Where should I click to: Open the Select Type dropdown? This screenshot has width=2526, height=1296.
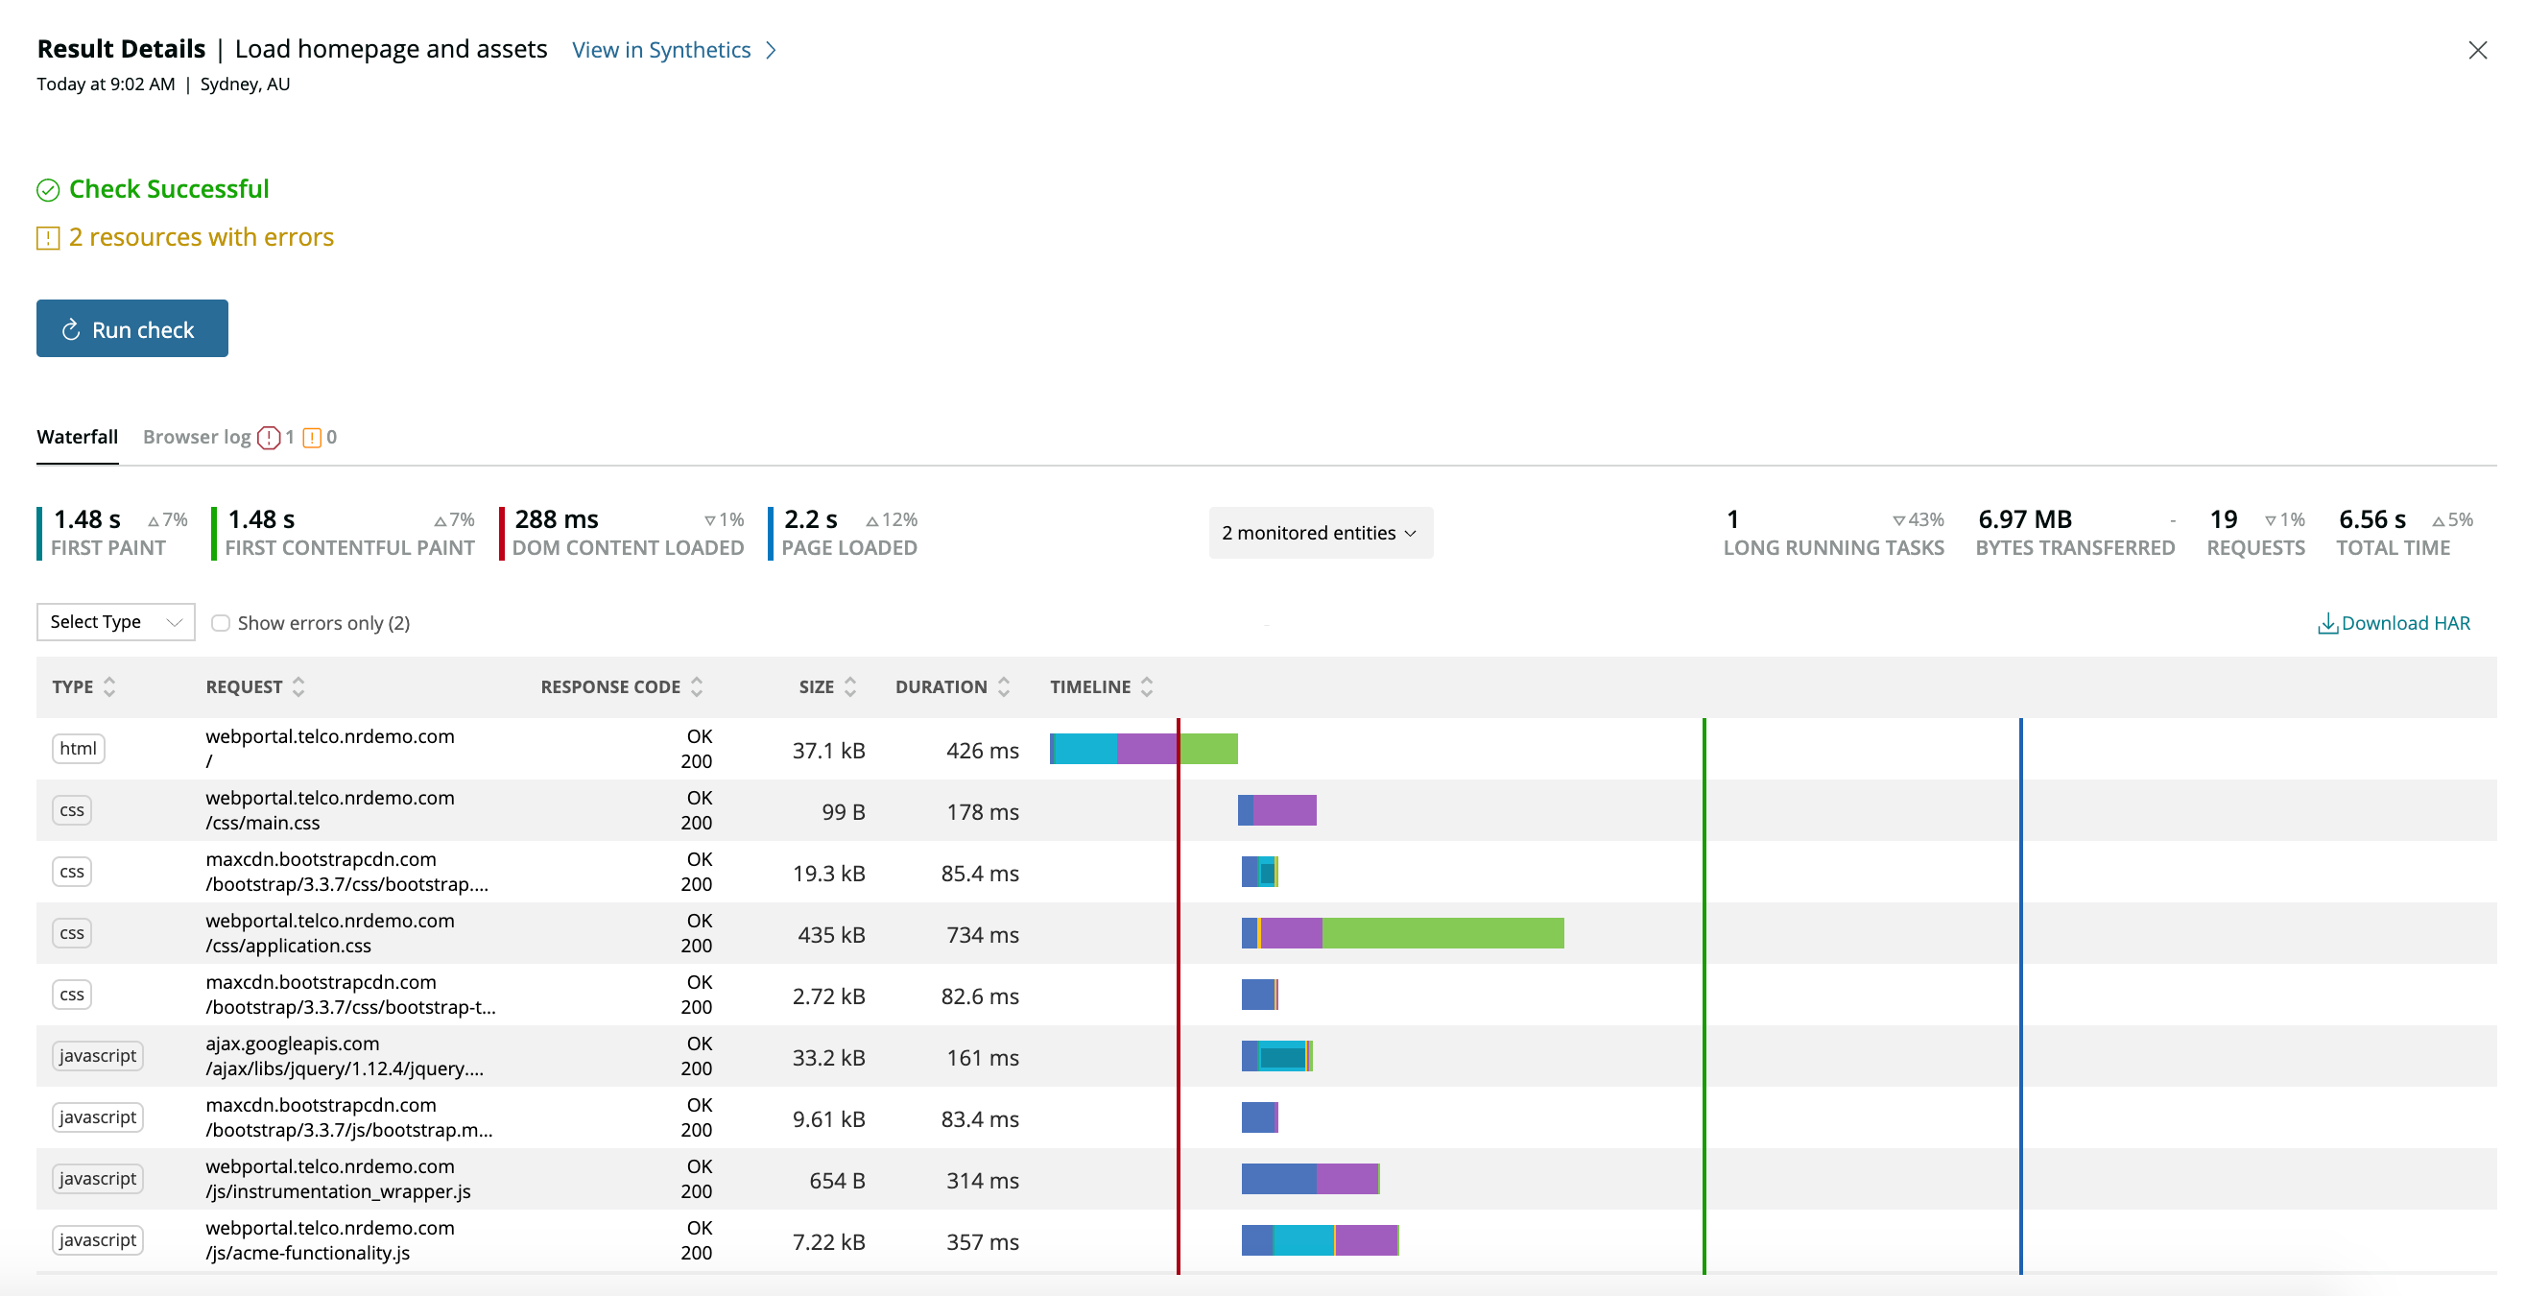(115, 621)
